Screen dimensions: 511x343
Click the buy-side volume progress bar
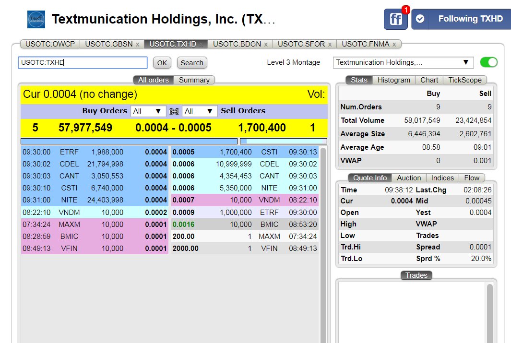pyautogui.click(x=129, y=141)
